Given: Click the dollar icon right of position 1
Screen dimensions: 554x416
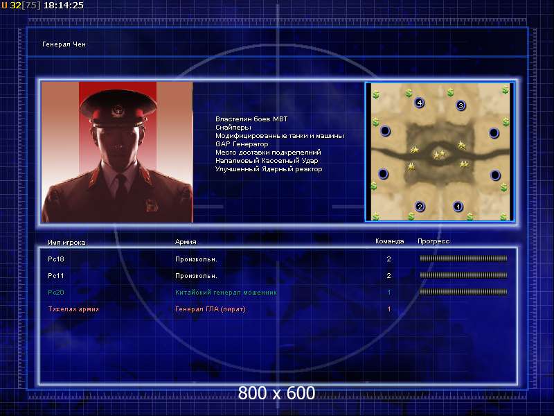Looking at the screenshot, I should [x=470, y=216].
